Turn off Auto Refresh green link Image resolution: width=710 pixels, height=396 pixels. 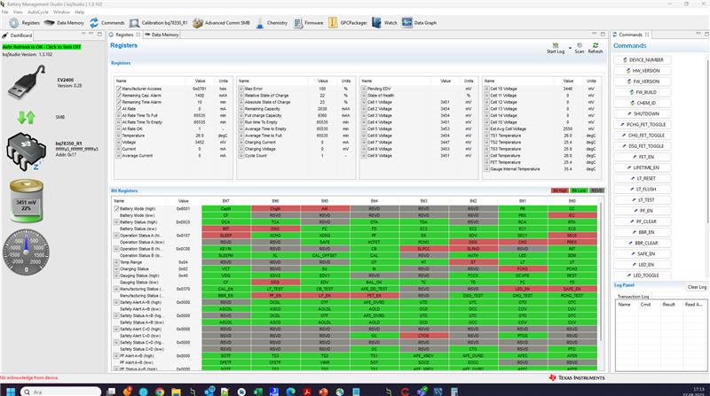tap(42, 47)
